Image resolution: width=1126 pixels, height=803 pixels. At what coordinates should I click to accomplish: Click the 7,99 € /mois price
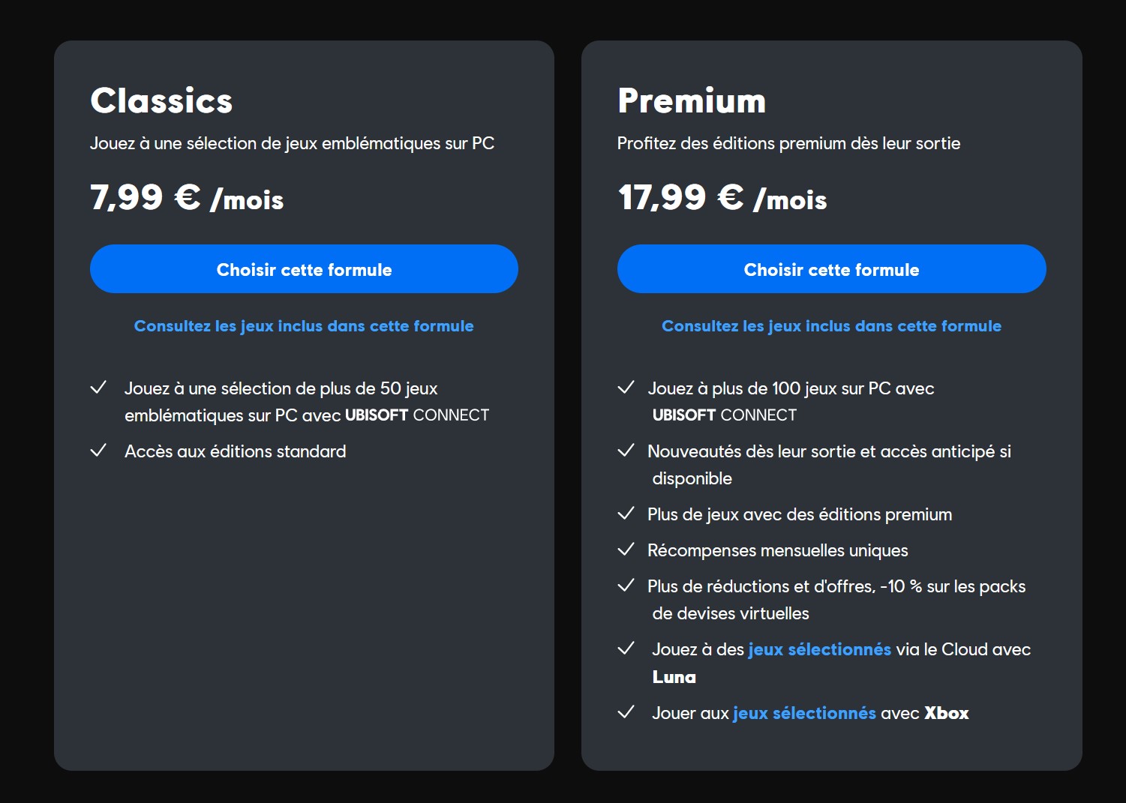pos(187,198)
